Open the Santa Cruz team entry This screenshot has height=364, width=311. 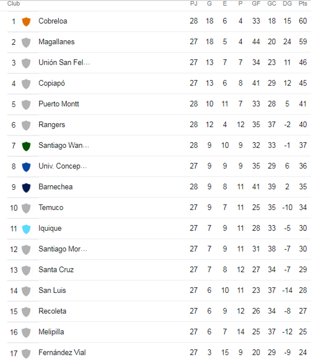(56, 270)
